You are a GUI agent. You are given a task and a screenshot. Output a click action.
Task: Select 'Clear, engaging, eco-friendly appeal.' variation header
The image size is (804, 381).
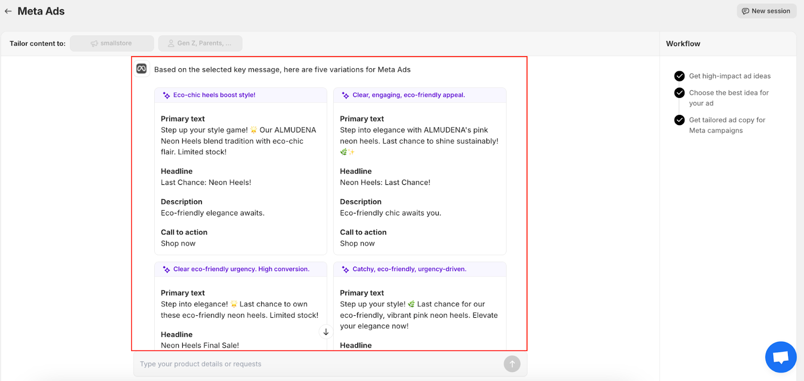tap(420, 95)
